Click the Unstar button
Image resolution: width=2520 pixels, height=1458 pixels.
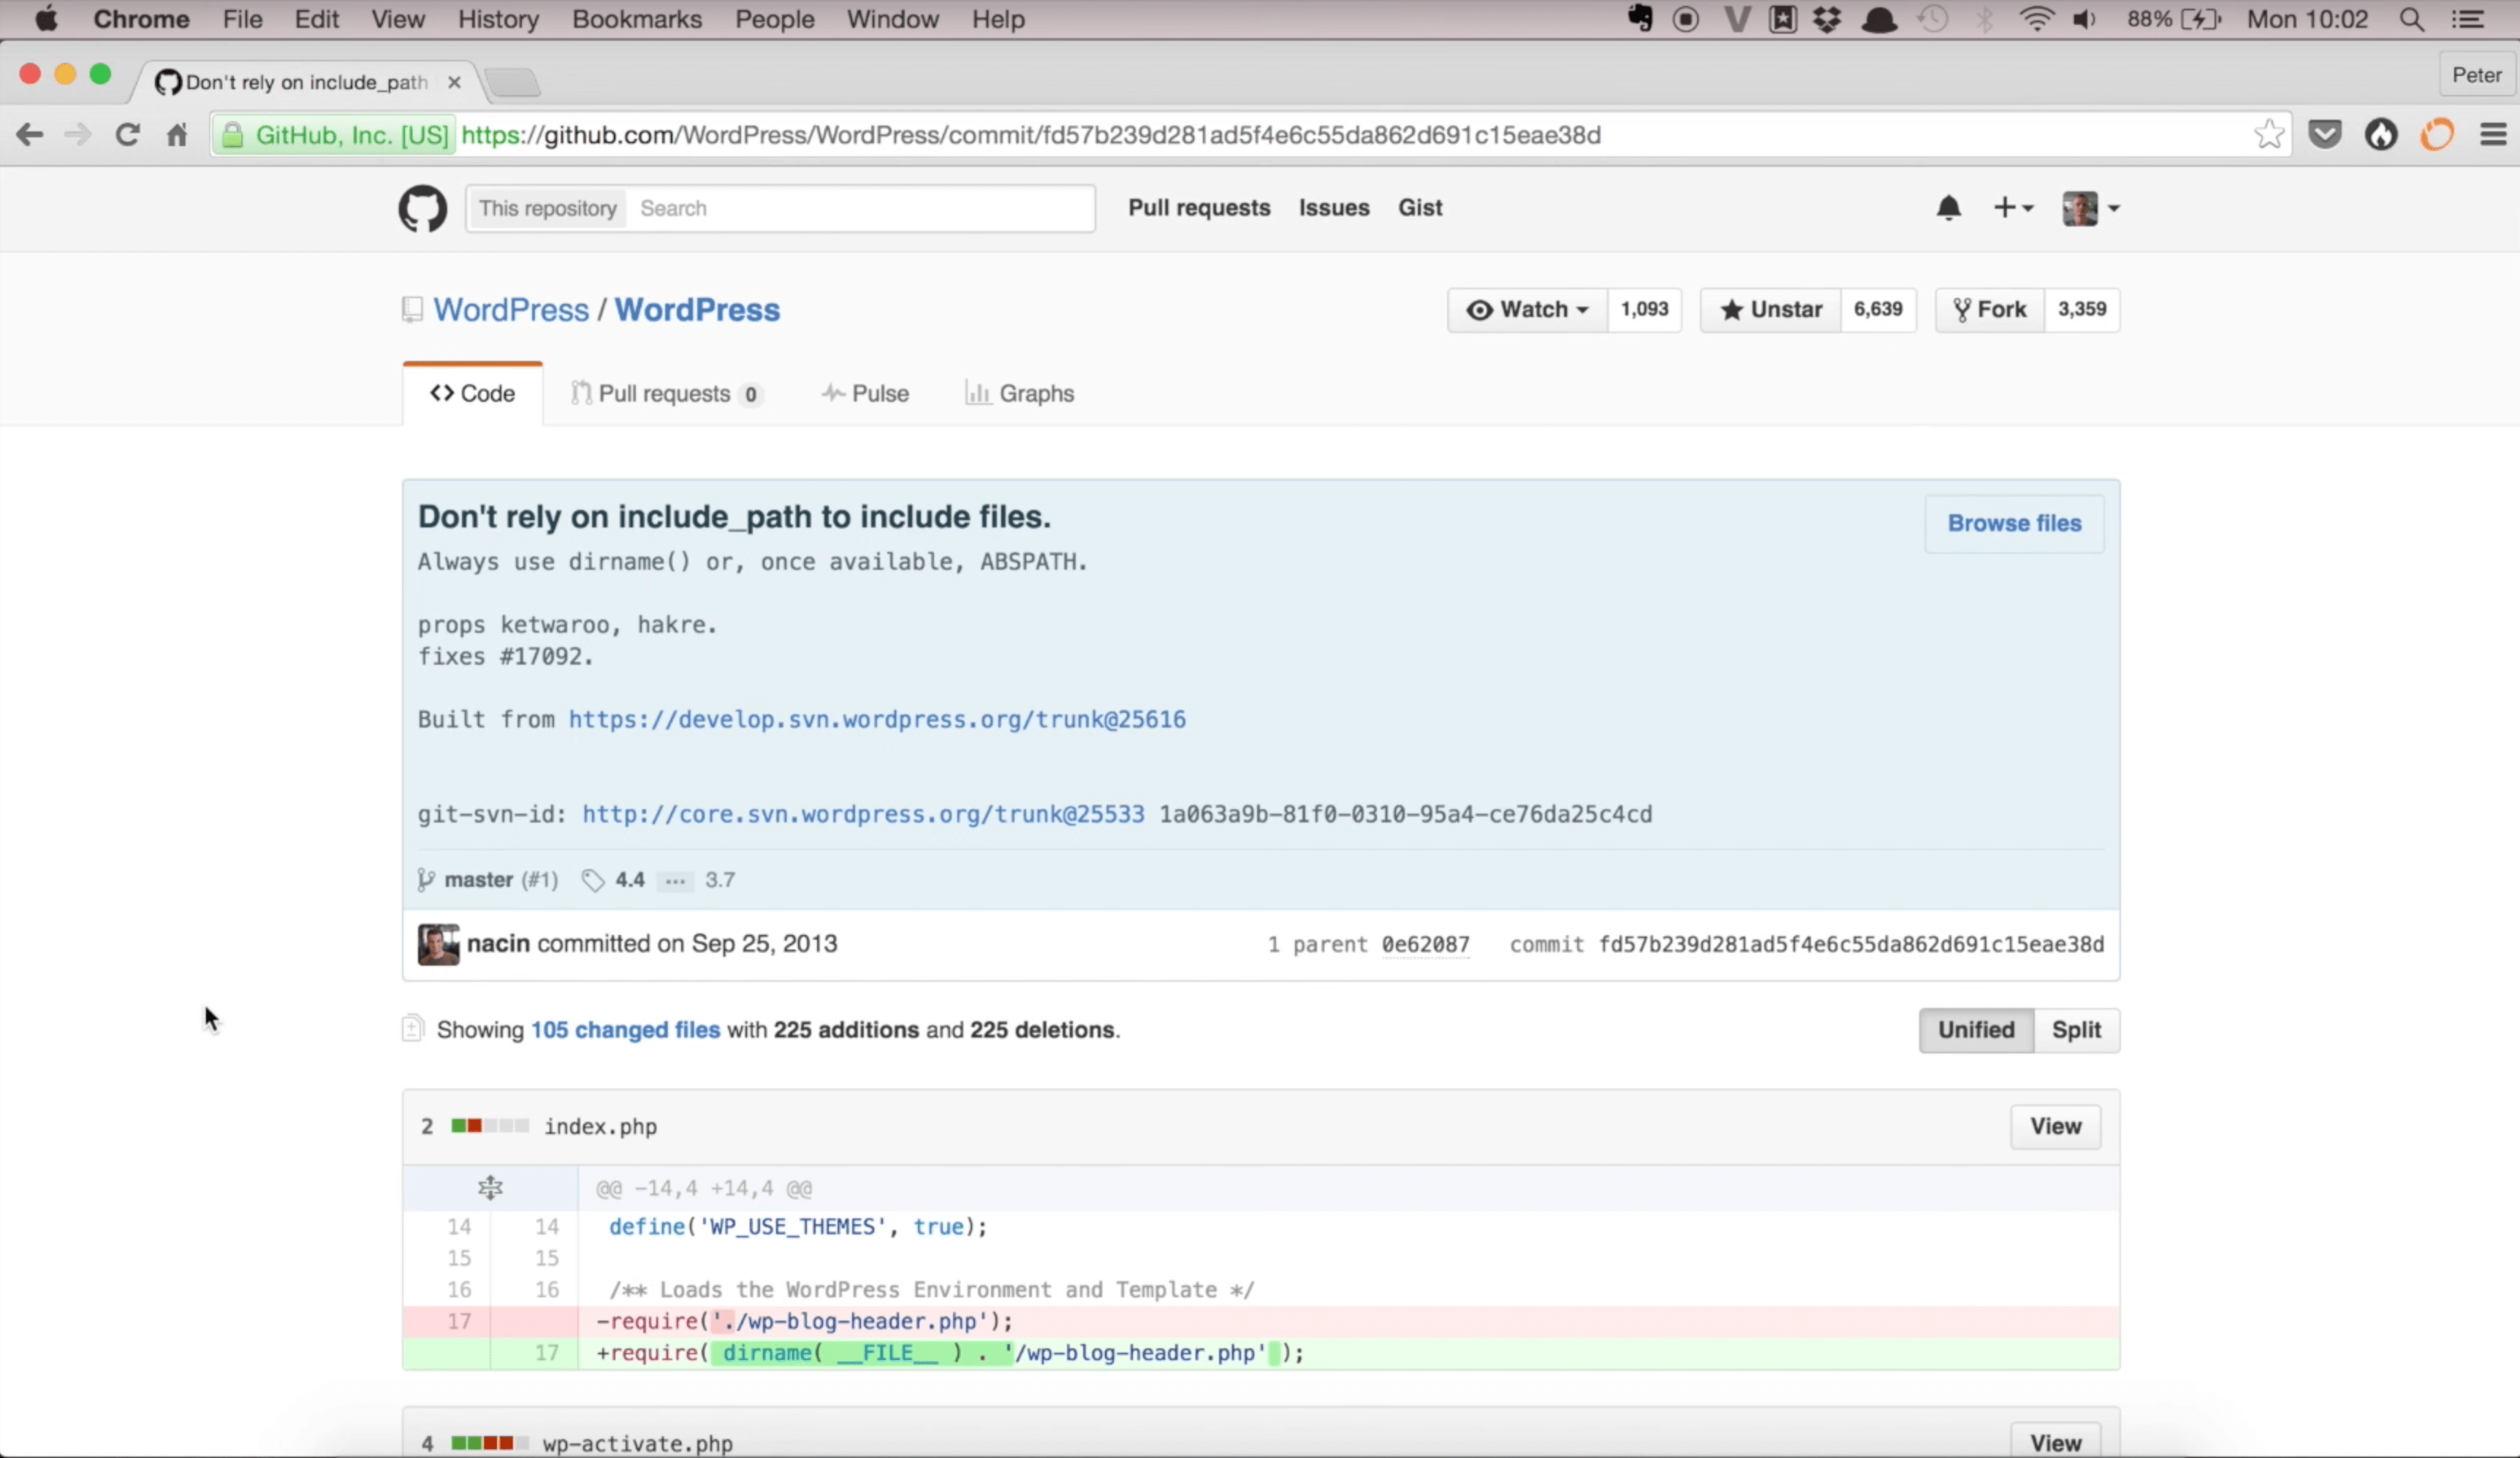pos(1770,310)
